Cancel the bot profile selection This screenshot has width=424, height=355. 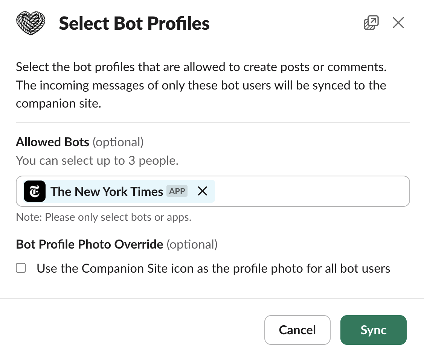(297, 330)
